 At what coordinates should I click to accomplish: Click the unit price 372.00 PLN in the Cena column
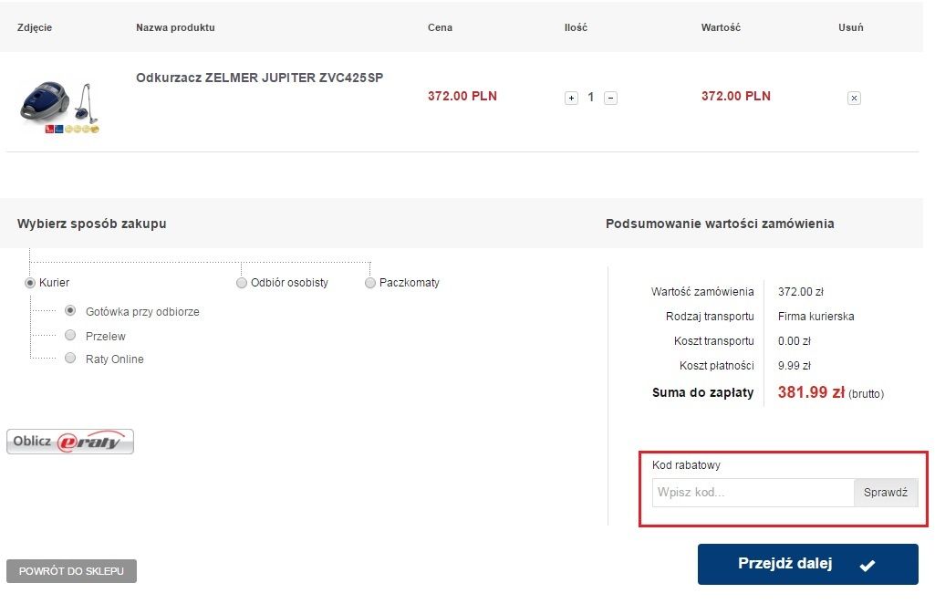tap(462, 96)
